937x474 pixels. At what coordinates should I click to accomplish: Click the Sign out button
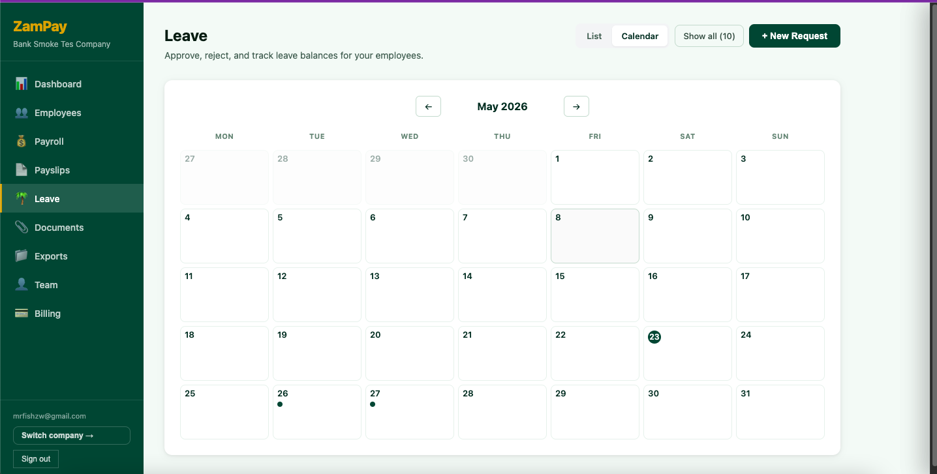pos(36,459)
